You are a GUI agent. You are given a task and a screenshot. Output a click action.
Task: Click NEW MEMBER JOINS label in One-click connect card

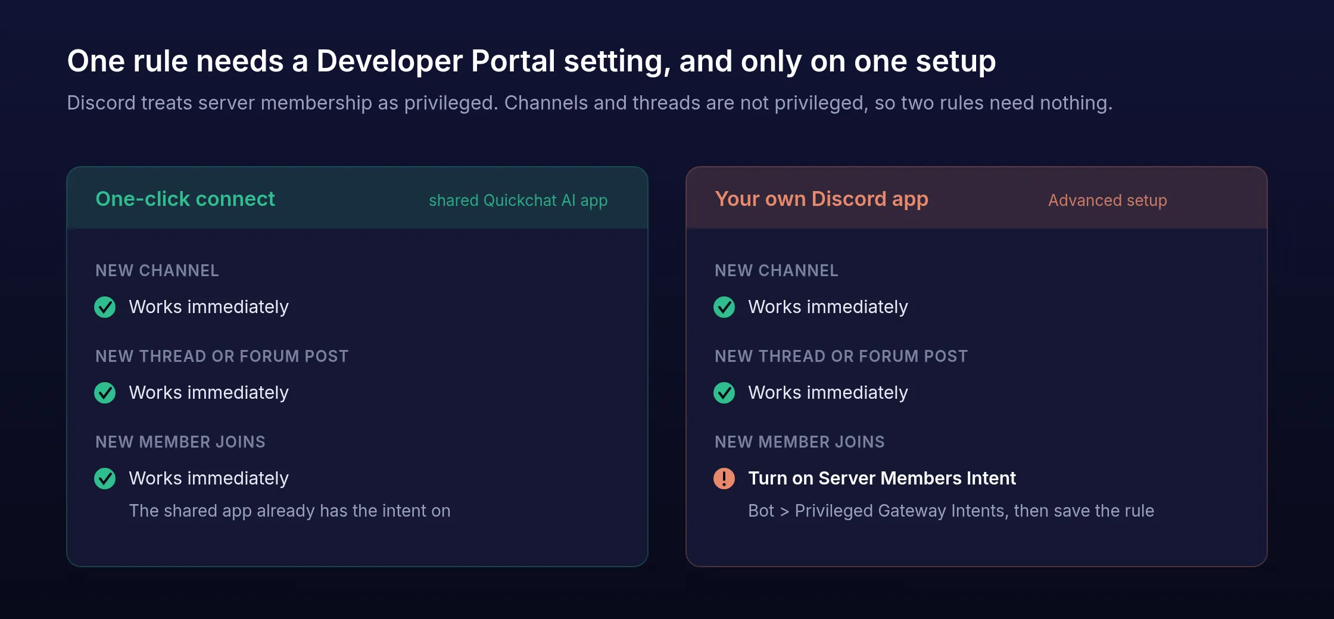180,442
